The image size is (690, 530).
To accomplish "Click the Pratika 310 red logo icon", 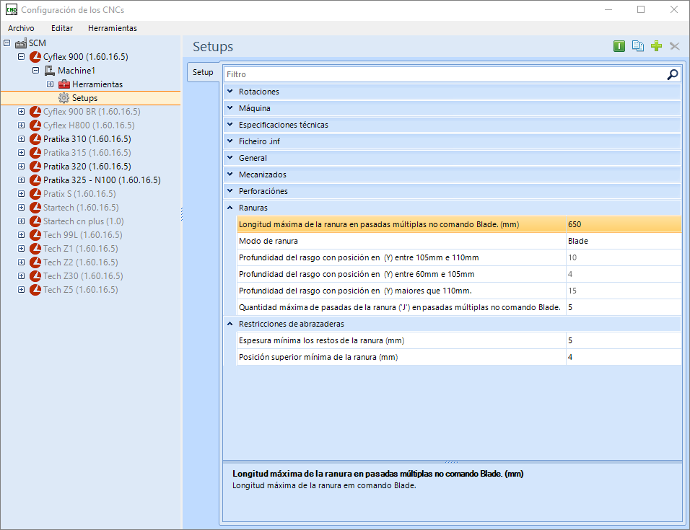I will click(x=35, y=139).
